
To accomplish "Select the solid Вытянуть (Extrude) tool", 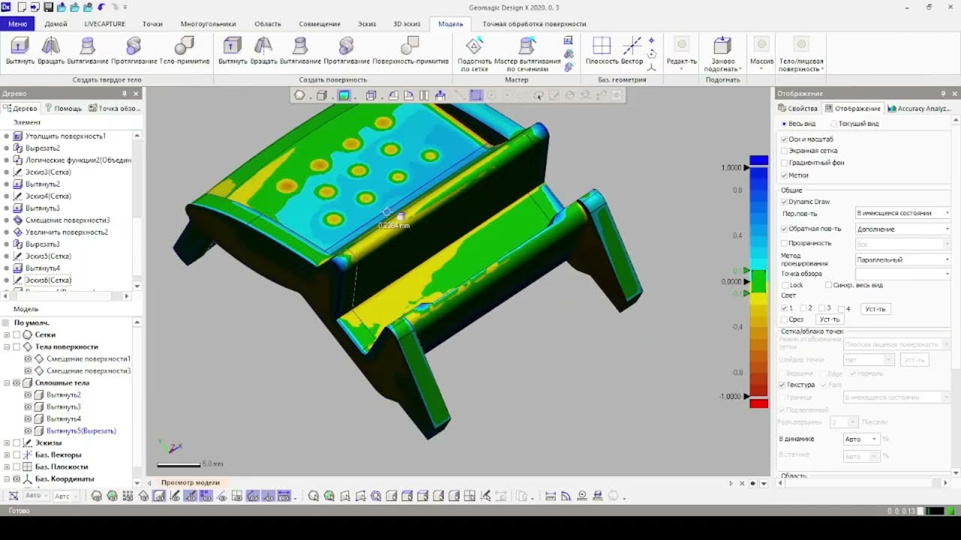I will tap(20, 50).
